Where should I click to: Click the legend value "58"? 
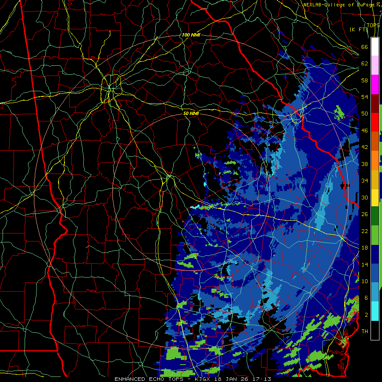coord(365,80)
